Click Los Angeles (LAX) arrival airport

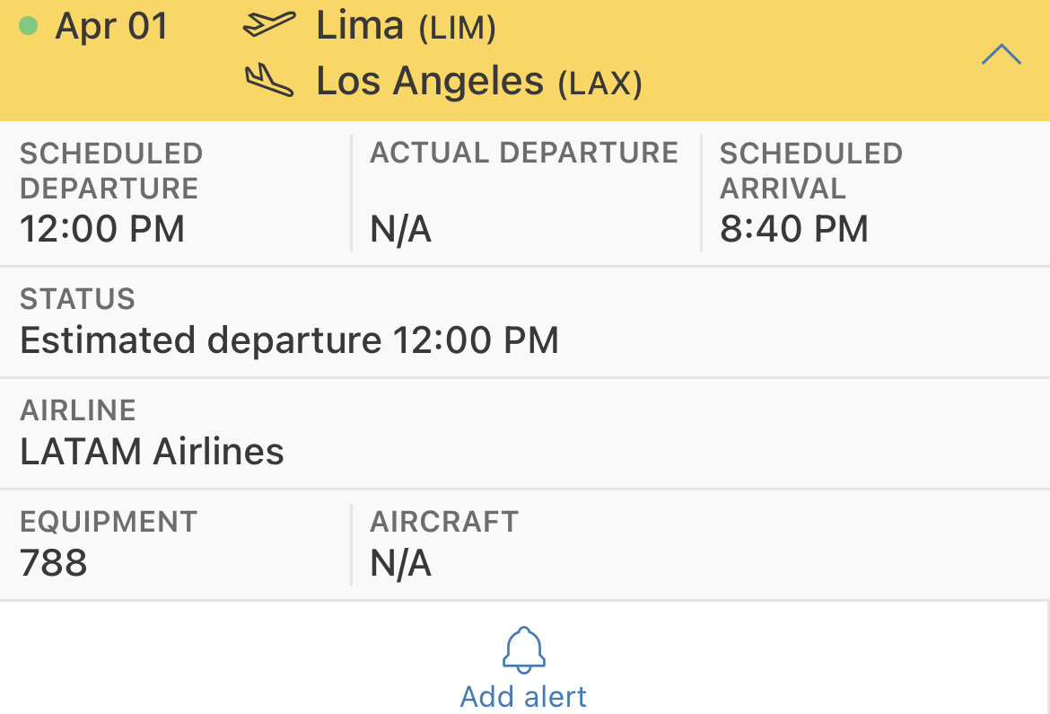[478, 82]
